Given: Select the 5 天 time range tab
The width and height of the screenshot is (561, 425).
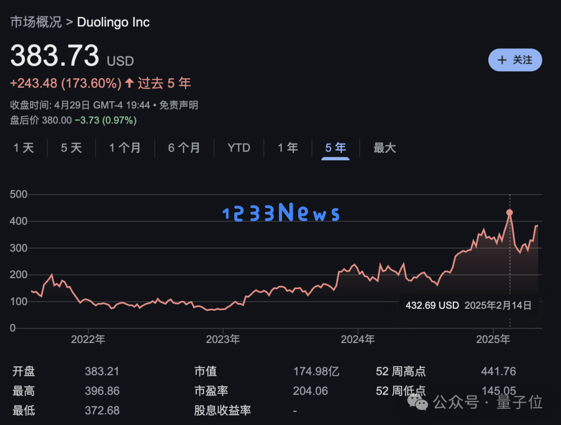Looking at the screenshot, I should tap(71, 147).
